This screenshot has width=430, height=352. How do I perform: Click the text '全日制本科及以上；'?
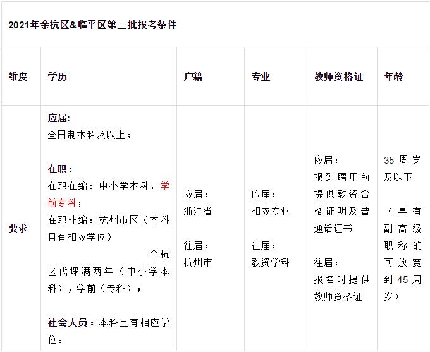coord(90,135)
